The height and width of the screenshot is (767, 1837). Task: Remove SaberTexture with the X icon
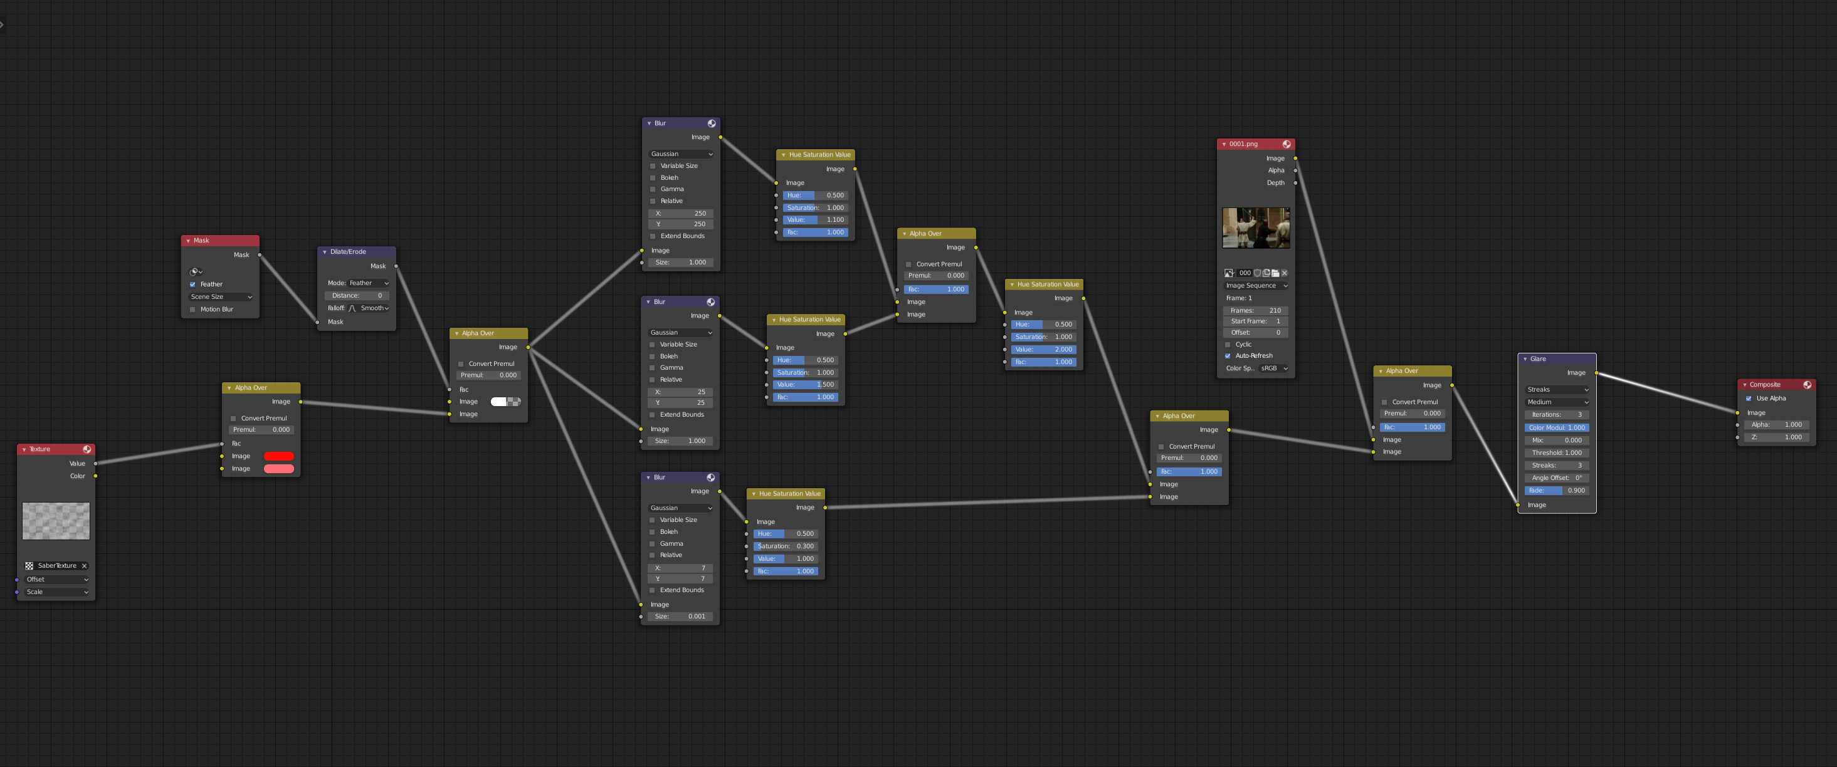click(x=84, y=566)
